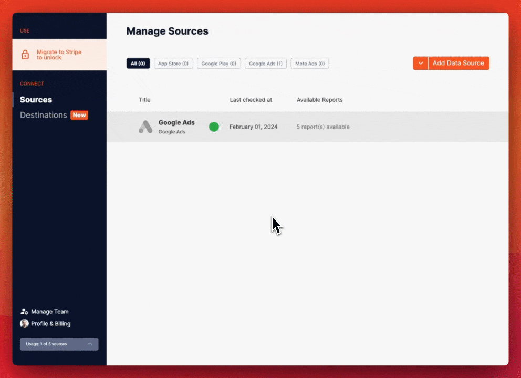This screenshot has height=378, width=521.
Task: Open the Manage Team link
Action: [x=50, y=311]
